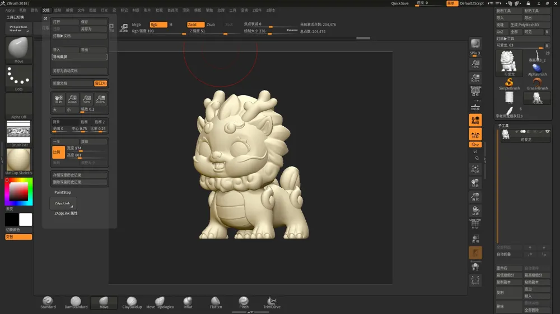Click the AC50% zoom icon in document panel
The width and height of the screenshot is (560, 314).
[101, 99]
